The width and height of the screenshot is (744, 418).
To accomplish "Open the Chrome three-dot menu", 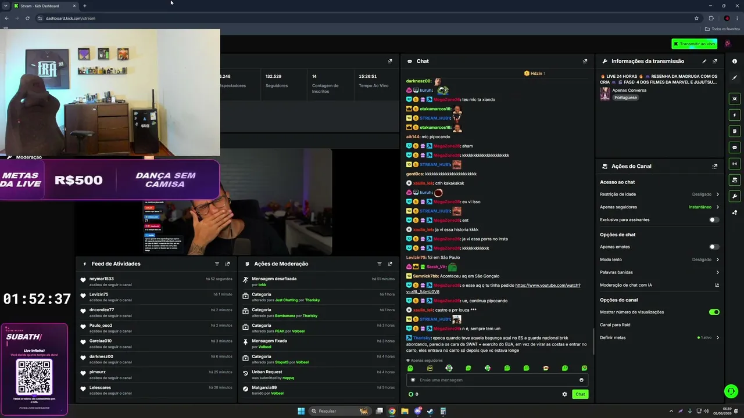I will (x=737, y=18).
